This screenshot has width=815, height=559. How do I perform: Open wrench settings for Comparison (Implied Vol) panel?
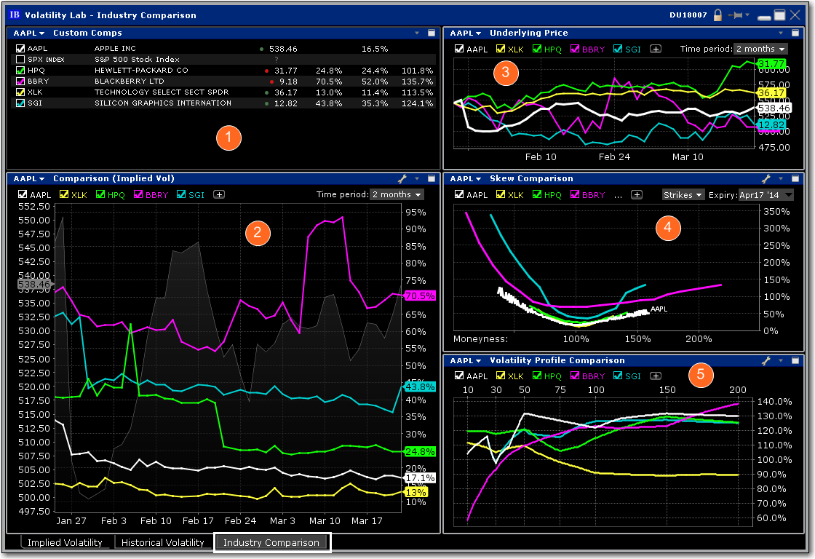(402, 178)
